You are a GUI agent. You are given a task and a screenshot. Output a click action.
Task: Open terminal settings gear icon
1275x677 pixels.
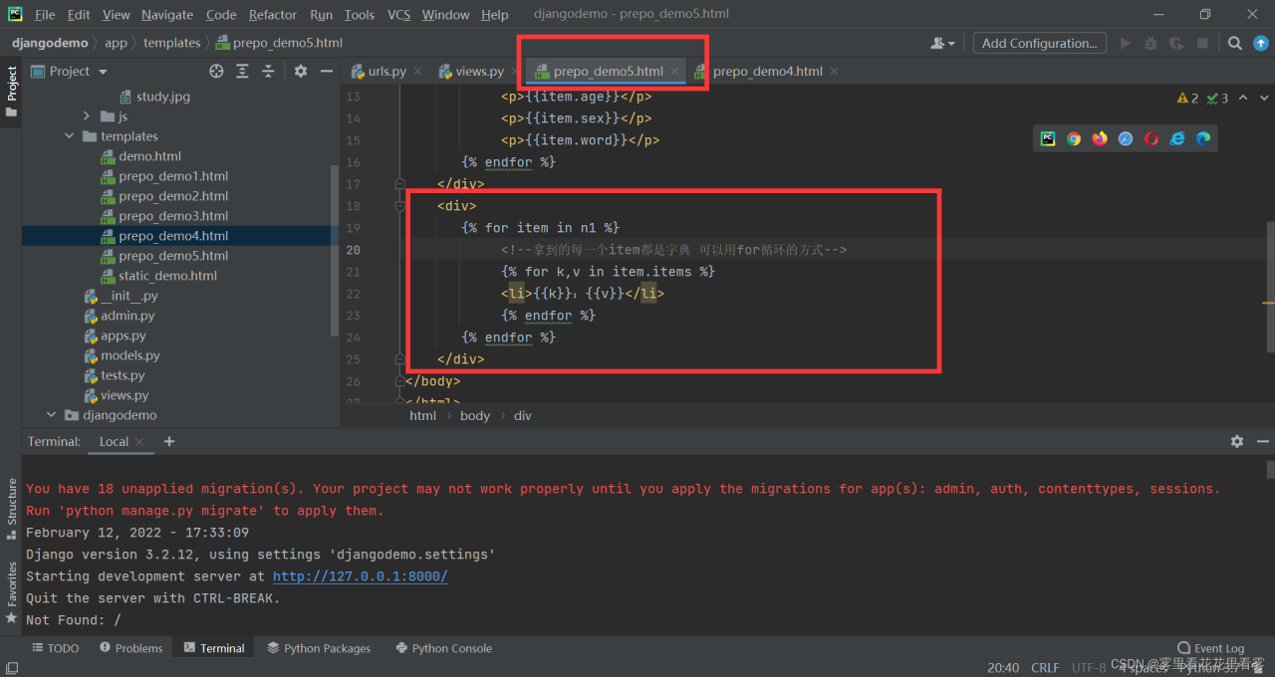tap(1236, 441)
